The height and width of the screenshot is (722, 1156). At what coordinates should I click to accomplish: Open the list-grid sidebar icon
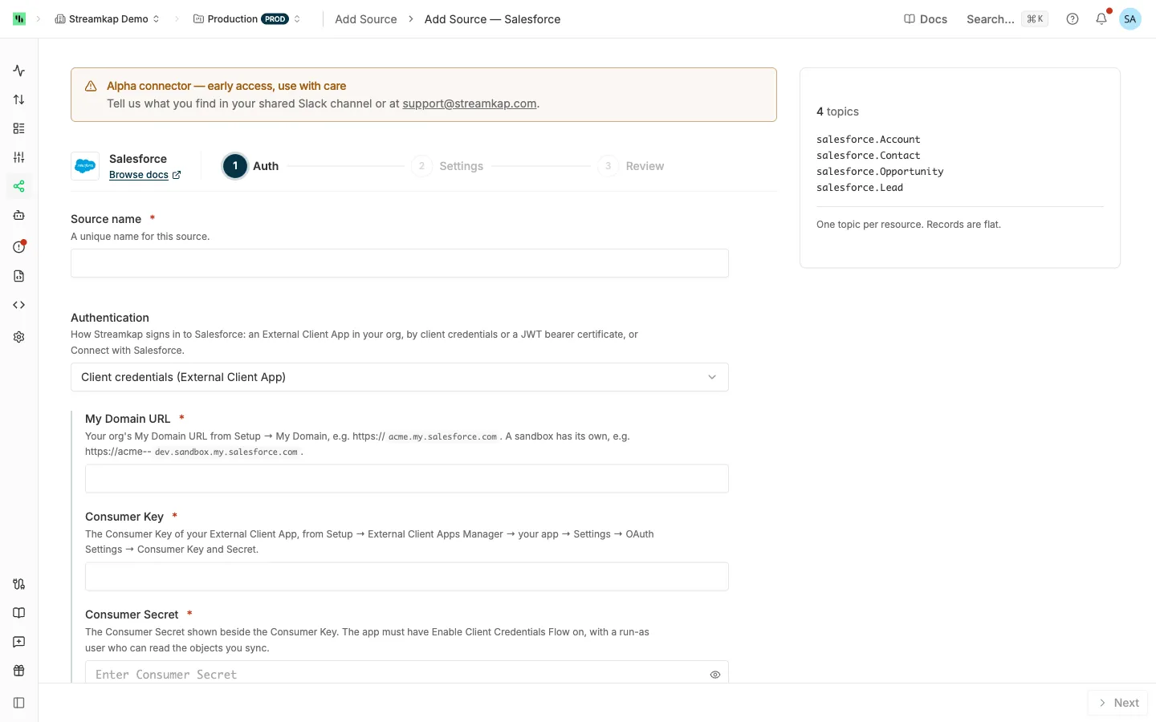(x=19, y=128)
